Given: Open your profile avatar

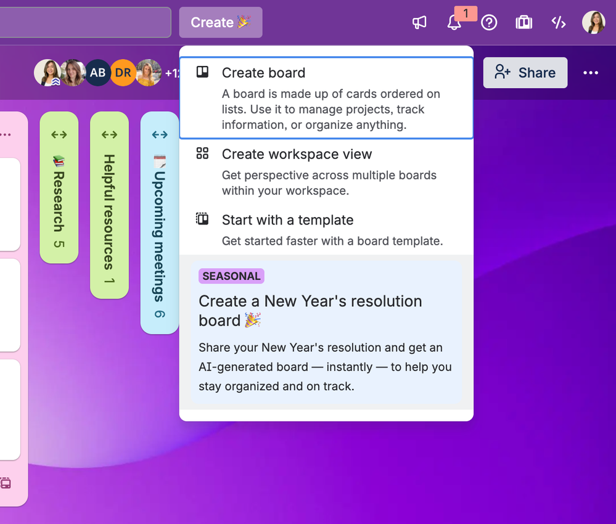Looking at the screenshot, I should coord(593,22).
